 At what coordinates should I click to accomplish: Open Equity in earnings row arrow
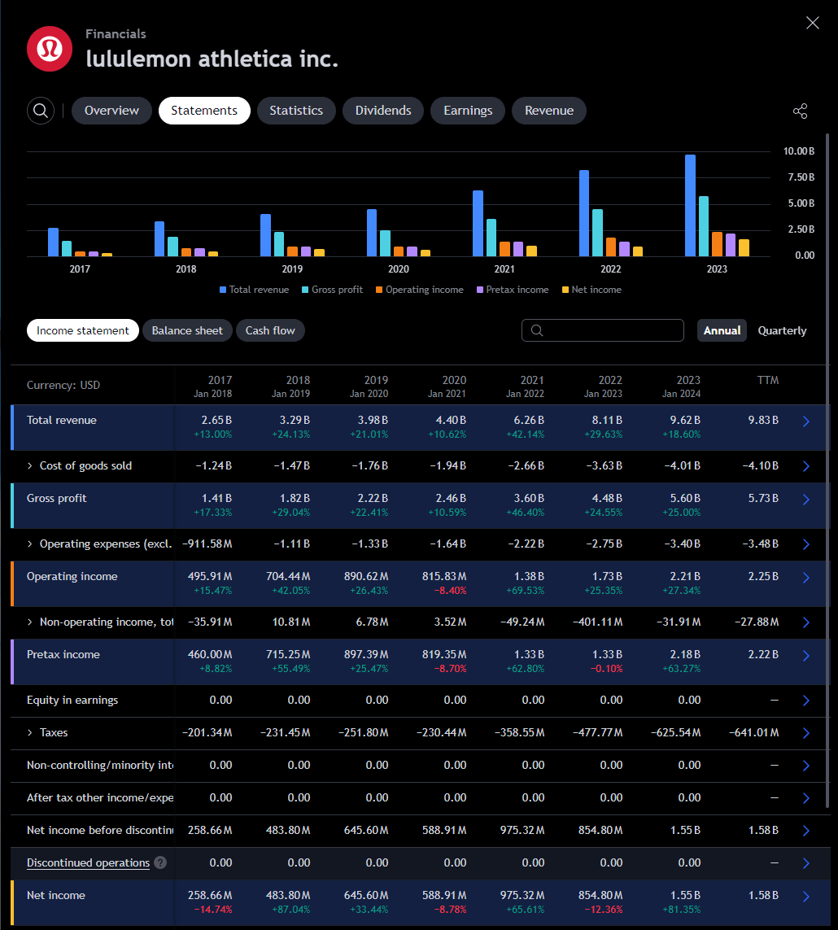(x=806, y=701)
